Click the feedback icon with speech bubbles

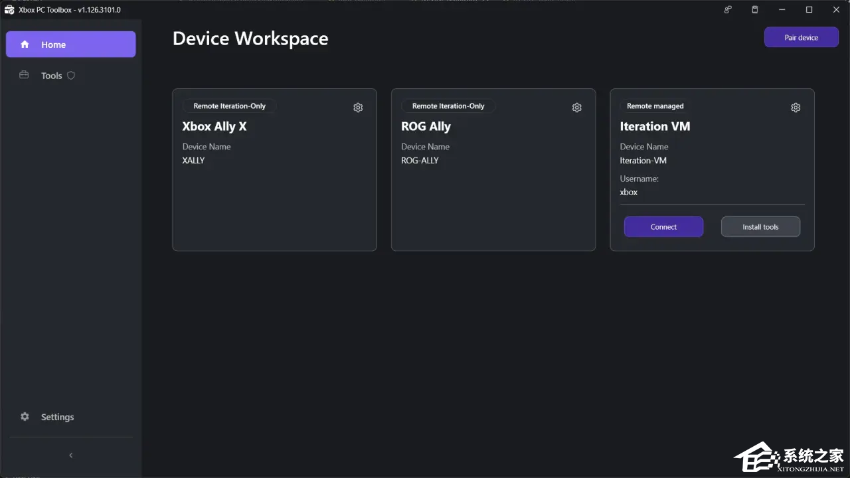(728, 10)
